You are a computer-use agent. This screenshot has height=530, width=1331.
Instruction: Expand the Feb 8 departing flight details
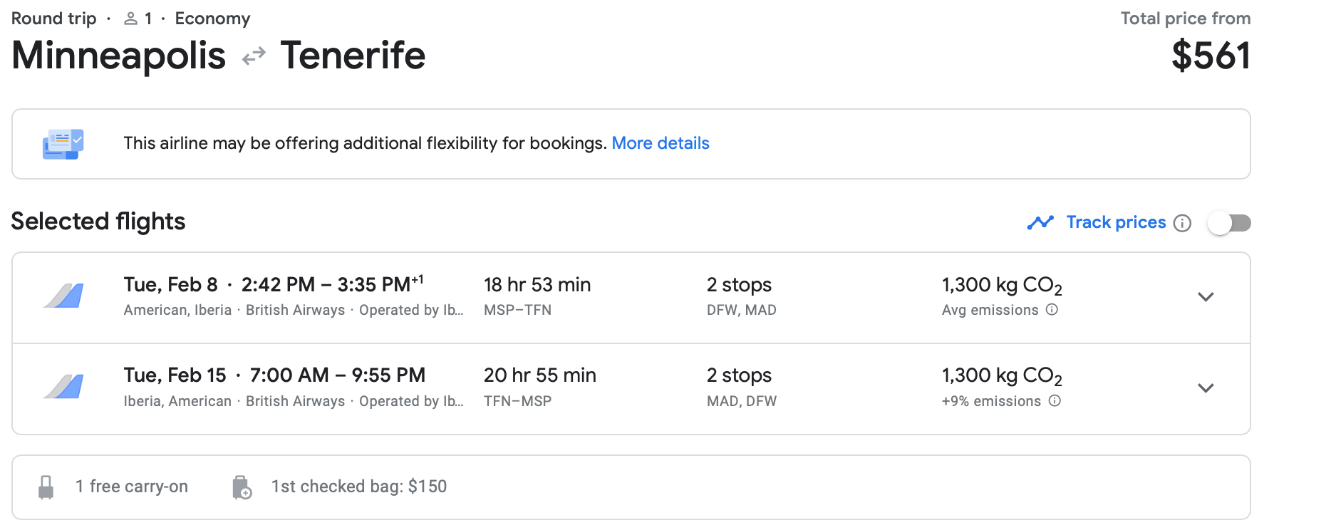(x=1206, y=297)
